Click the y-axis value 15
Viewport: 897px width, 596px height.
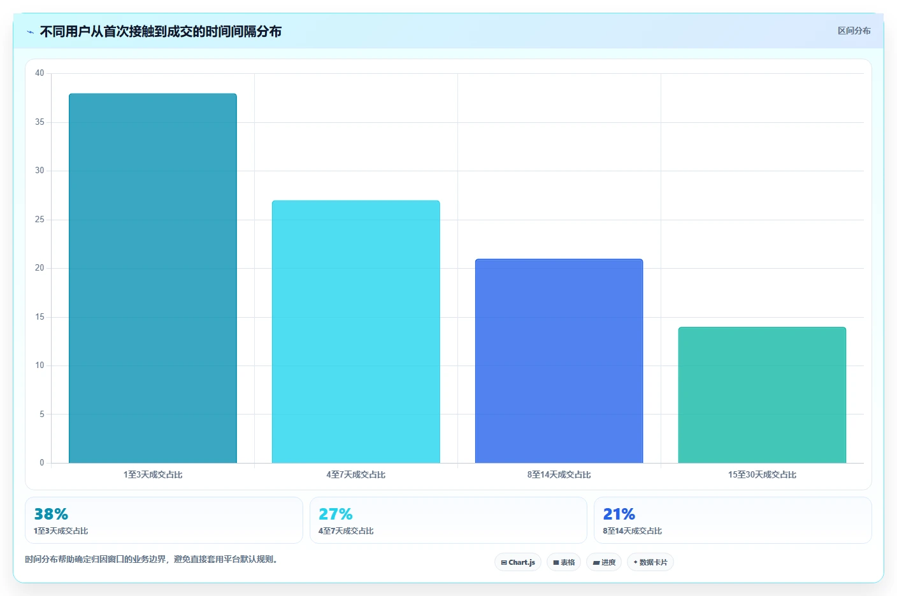[39, 316]
